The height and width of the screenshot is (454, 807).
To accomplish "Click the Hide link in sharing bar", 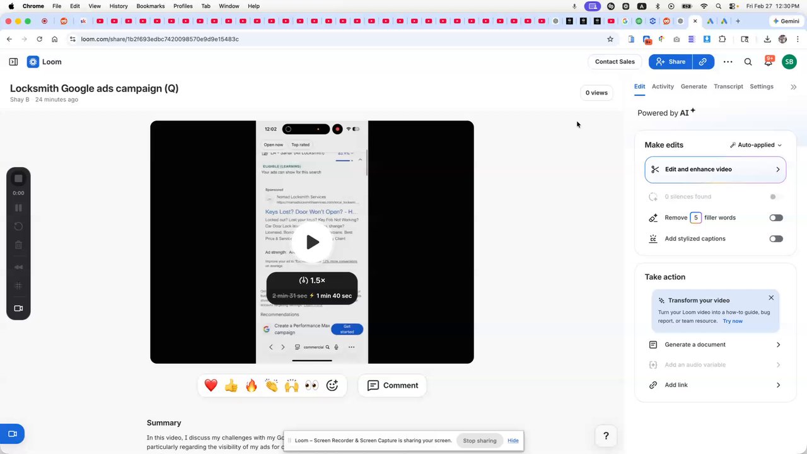I will tap(513, 441).
